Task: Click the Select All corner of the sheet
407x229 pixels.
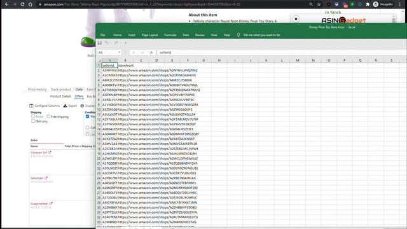Action: click(99, 60)
